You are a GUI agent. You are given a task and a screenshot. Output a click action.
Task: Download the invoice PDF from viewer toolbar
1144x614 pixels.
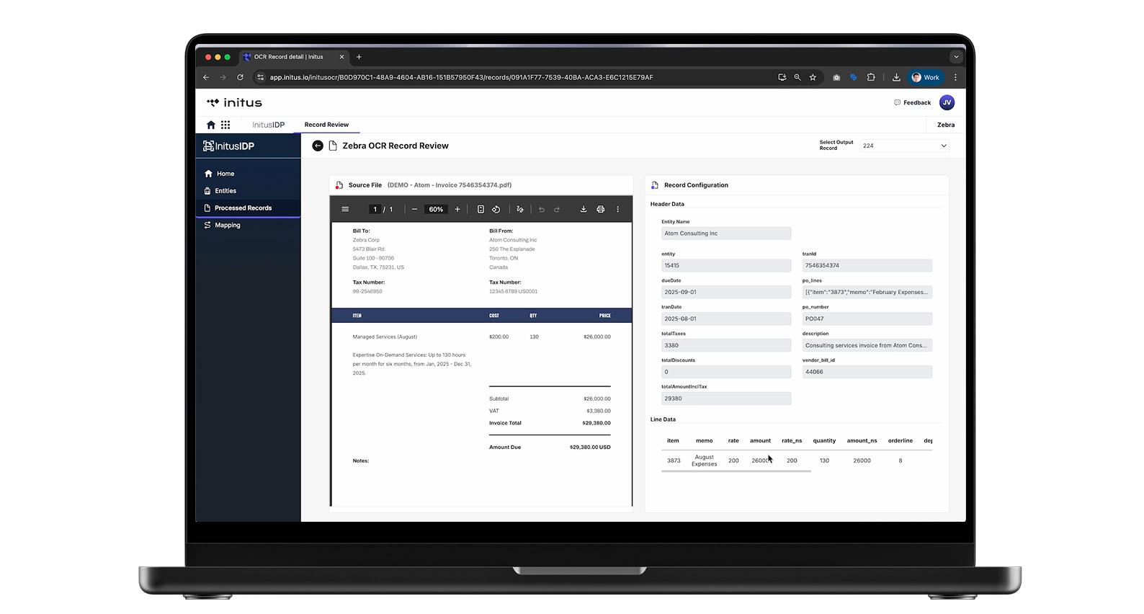584,209
